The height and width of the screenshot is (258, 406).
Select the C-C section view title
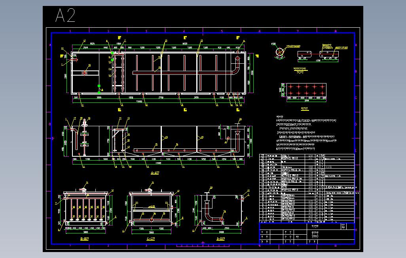(x=151, y=239)
